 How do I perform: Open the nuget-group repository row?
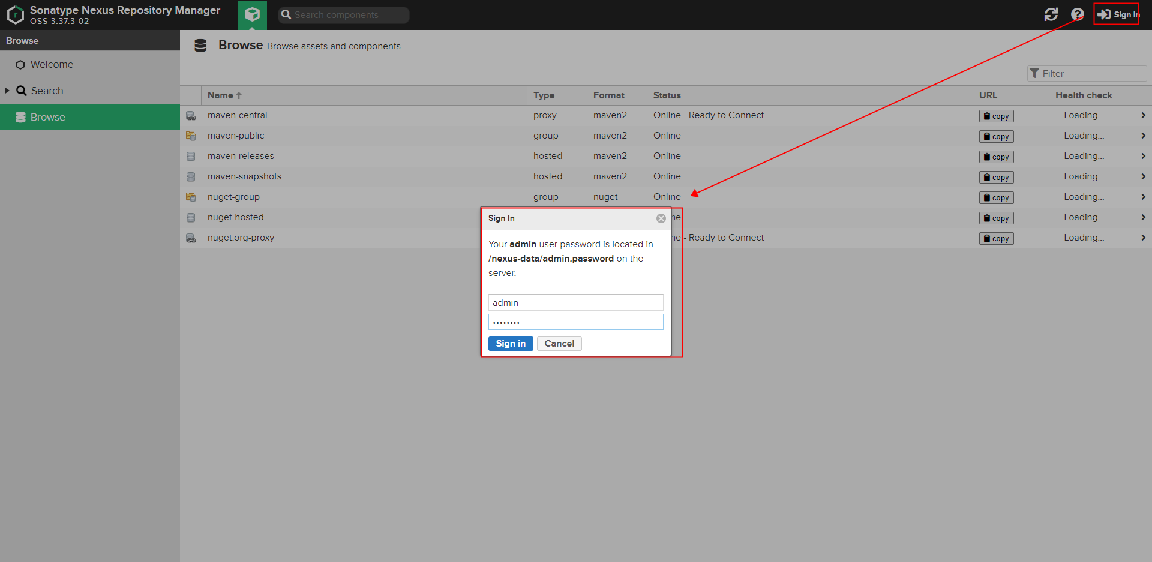click(x=666, y=197)
